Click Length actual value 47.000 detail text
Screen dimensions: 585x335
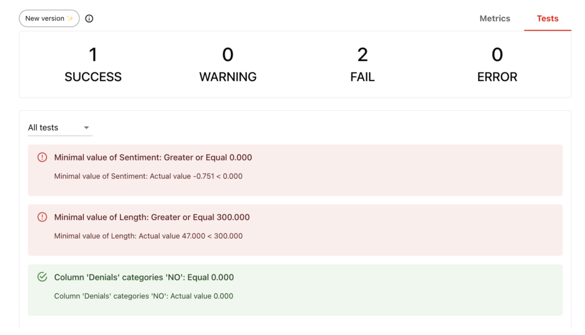click(149, 236)
